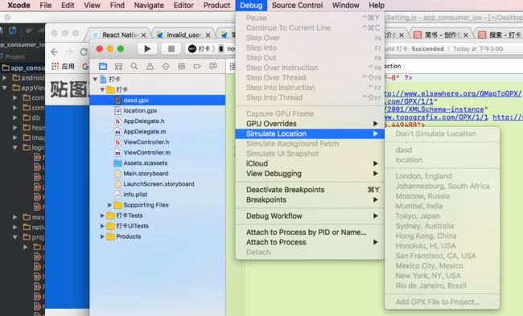Image resolution: width=523 pixels, height=316 pixels.
Task: Open the Source Control menu
Action: point(297,6)
